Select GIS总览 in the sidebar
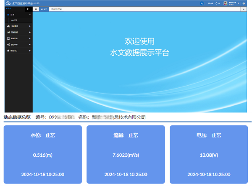The width and height of the screenshot is (252, 186). 14,20
